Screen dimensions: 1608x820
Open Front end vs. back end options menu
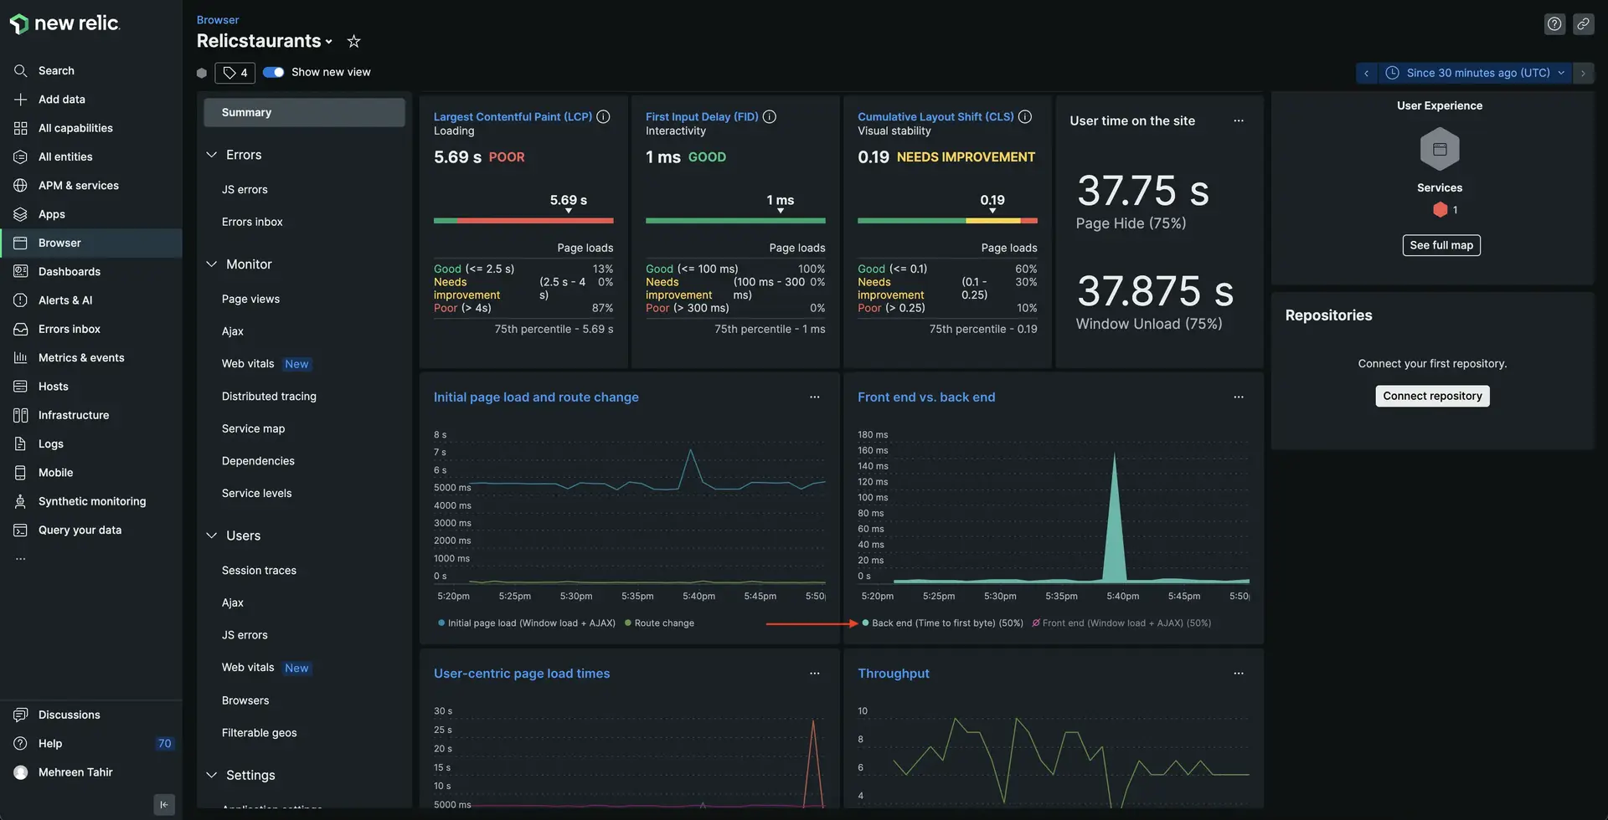pyautogui.click(x=1239, y=397)
